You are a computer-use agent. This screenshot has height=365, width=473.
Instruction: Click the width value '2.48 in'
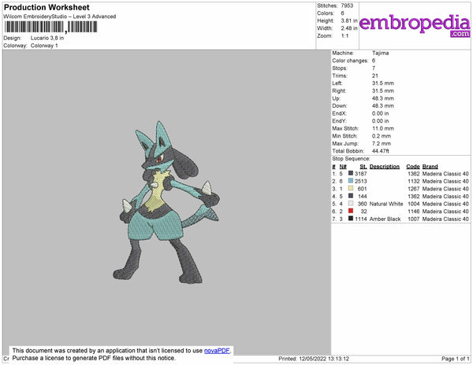pyautogui.click(x=349, y=28)
